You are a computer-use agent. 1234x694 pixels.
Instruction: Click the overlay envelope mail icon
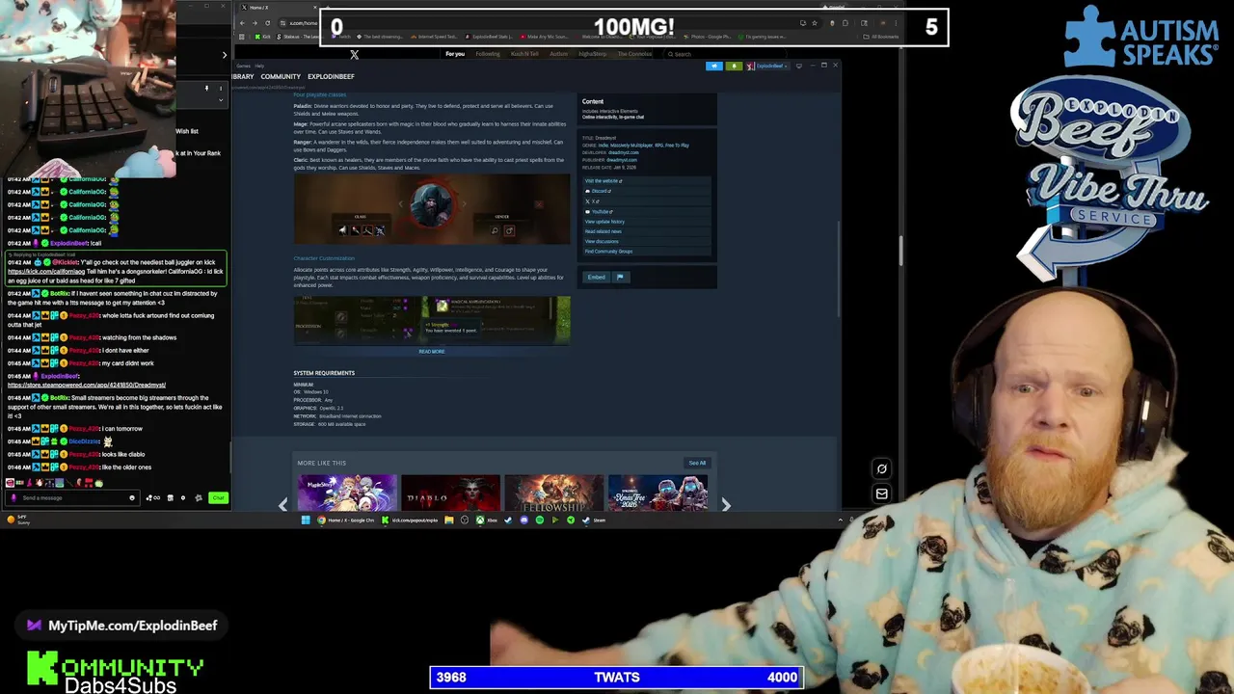click(x=881, y=494)
